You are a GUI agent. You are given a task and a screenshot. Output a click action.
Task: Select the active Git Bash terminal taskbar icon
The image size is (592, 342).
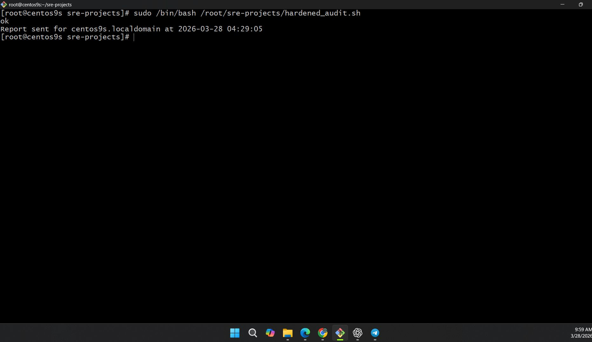(340, 333)
